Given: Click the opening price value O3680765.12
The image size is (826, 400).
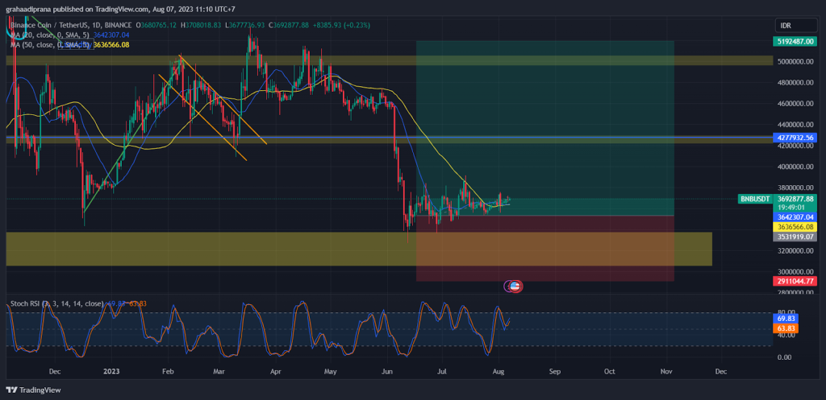Looking at the screenshot, I should [156, 25].
